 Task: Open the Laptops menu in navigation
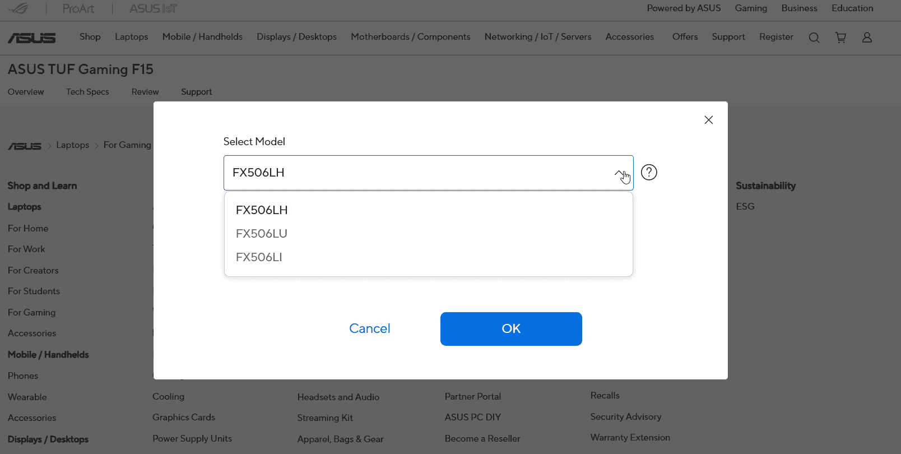(x=132, y=37)
